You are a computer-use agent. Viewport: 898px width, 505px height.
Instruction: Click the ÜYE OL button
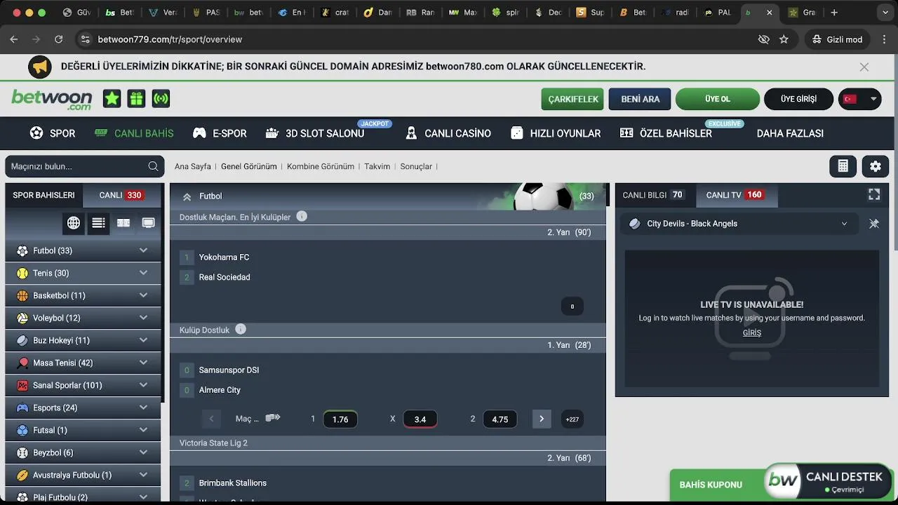tap(718, 99)
